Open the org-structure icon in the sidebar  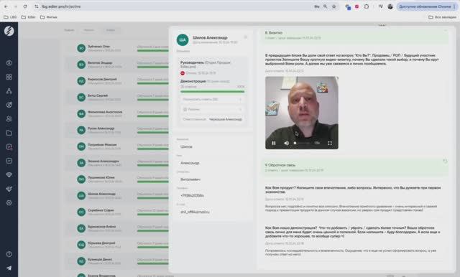9,90
